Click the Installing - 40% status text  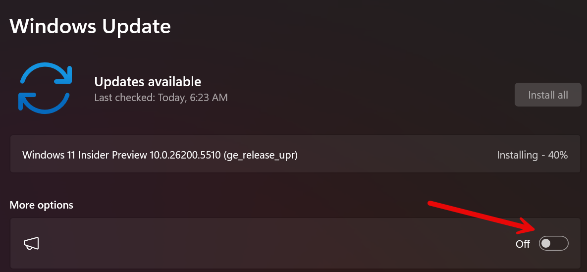click(532, 155)
